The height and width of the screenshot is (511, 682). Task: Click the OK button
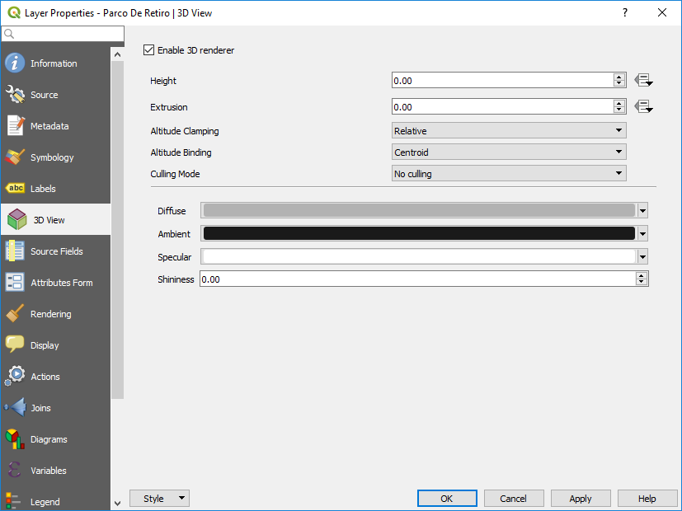tap(446, 499)
